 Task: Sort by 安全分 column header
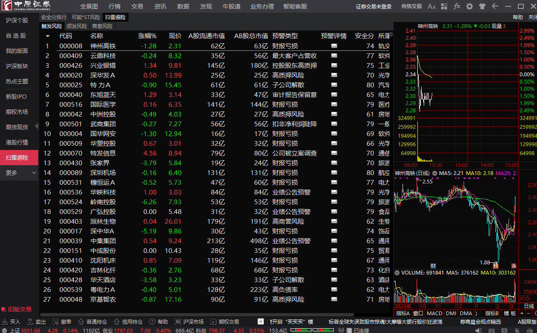pos(364,36)
